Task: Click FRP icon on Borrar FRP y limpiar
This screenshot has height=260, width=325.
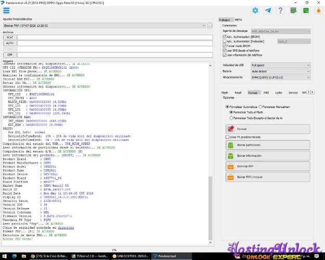Action: click(x=230, y=177)
